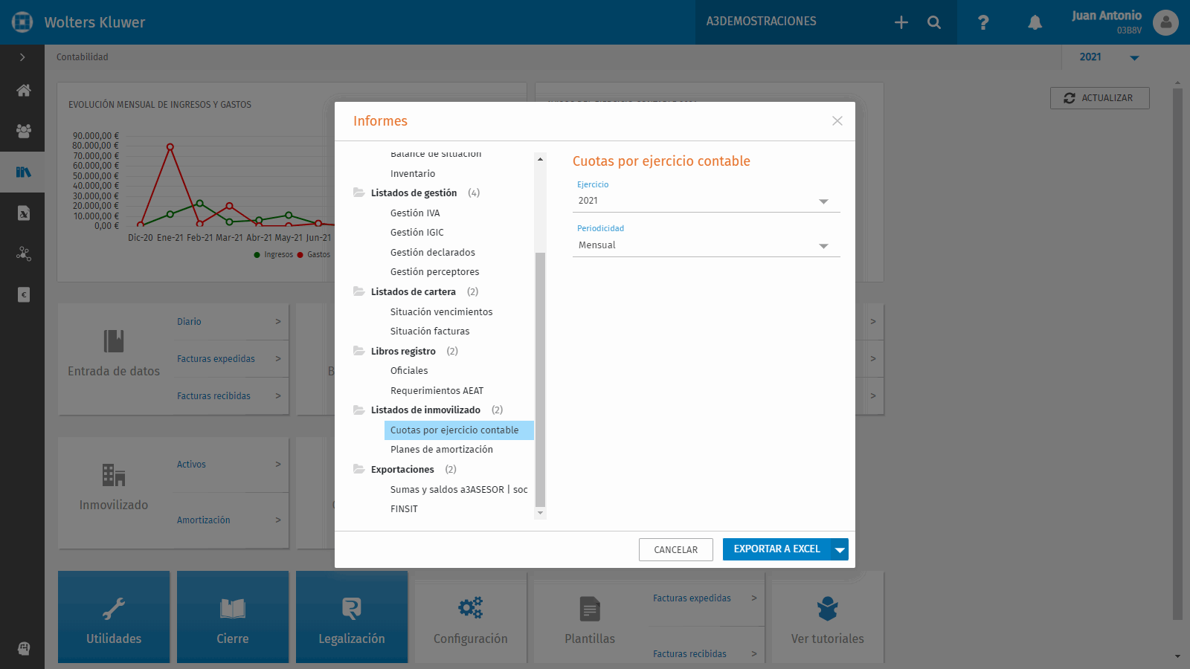Select the accounting books sidebar icon
The width and height of the screenshot is (1190, 669).
click(24, 172)
